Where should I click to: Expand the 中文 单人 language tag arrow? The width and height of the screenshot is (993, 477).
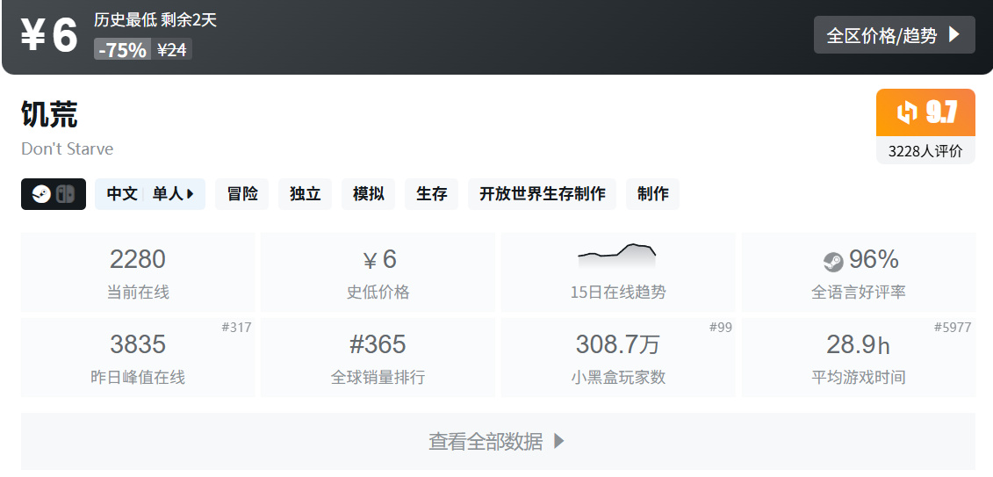tap(190, 194)
